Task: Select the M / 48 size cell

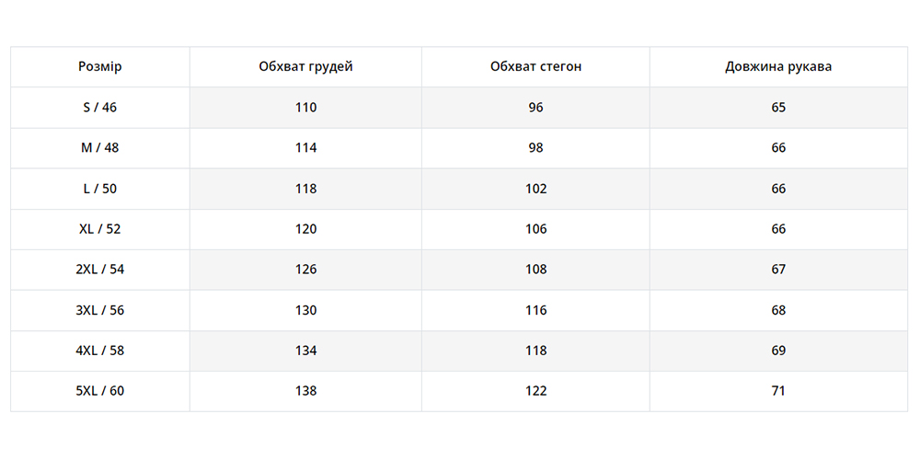Action: point(100,148)
